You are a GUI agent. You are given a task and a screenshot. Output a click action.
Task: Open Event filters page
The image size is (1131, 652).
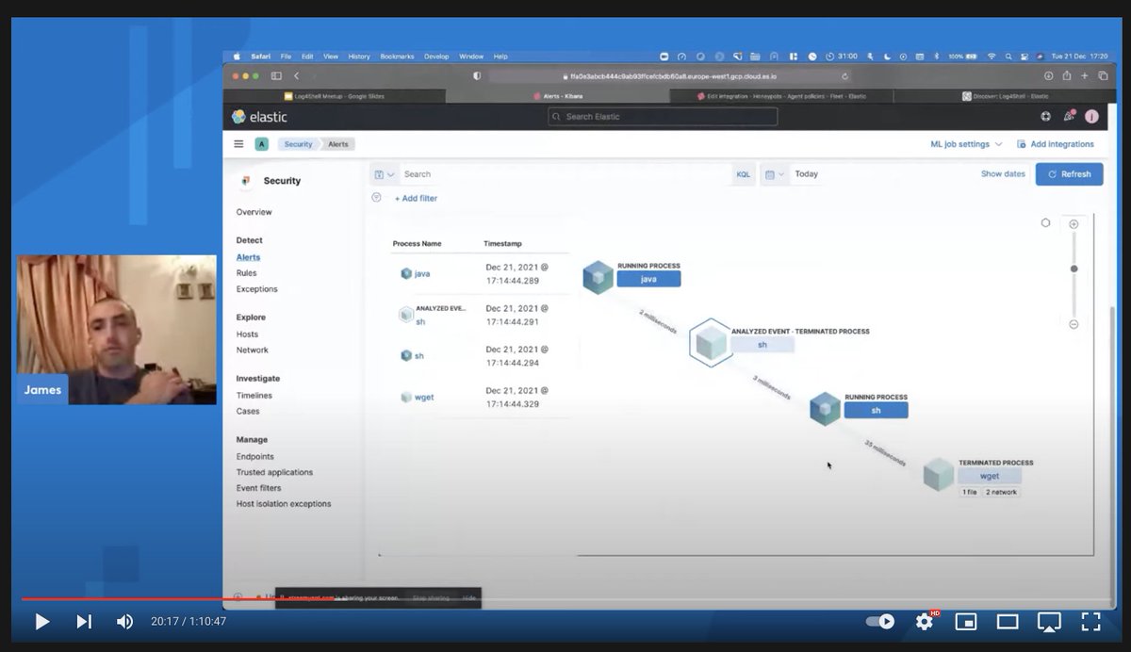258,488
